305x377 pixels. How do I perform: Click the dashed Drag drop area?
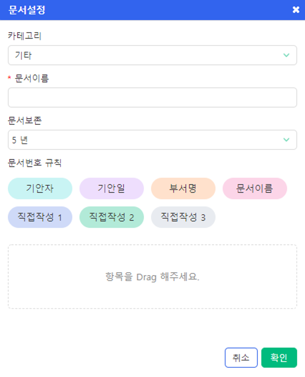click(x=152, y=277)
